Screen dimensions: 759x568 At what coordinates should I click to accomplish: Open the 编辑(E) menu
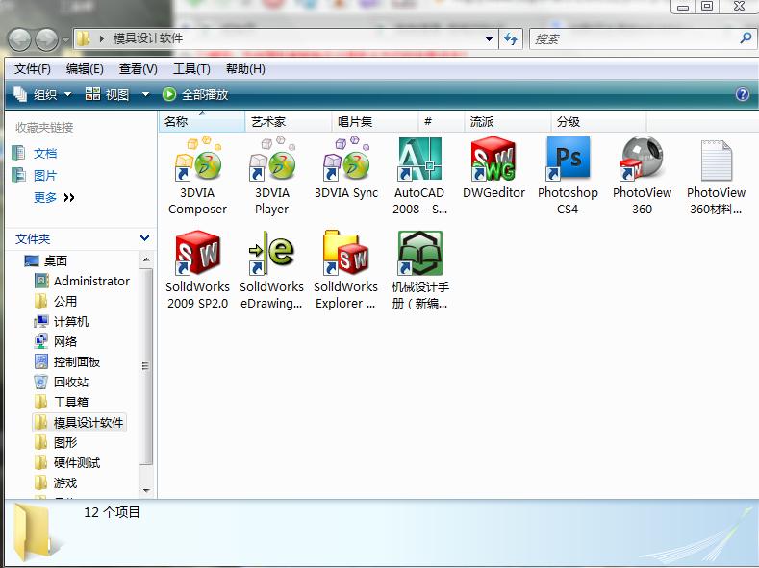point(85,69)
